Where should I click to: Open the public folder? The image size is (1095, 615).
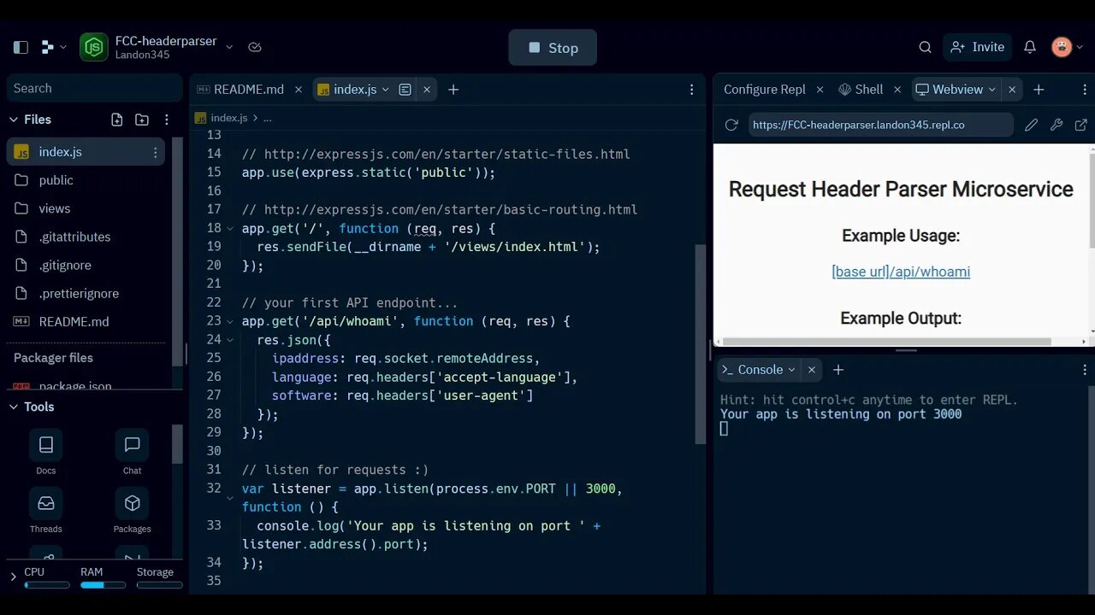click(x=86, y=180)
